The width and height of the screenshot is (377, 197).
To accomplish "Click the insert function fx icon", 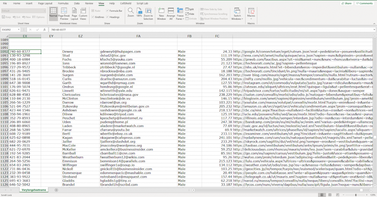I will click(x=45, y=30).
